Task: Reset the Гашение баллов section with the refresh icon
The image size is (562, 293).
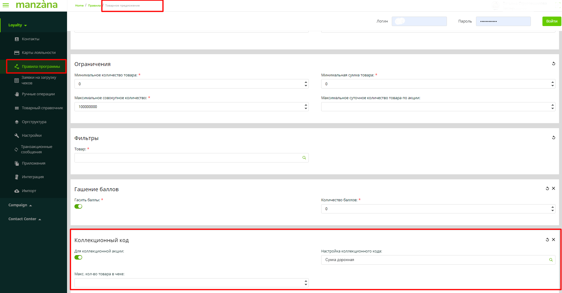Action: 547,189
